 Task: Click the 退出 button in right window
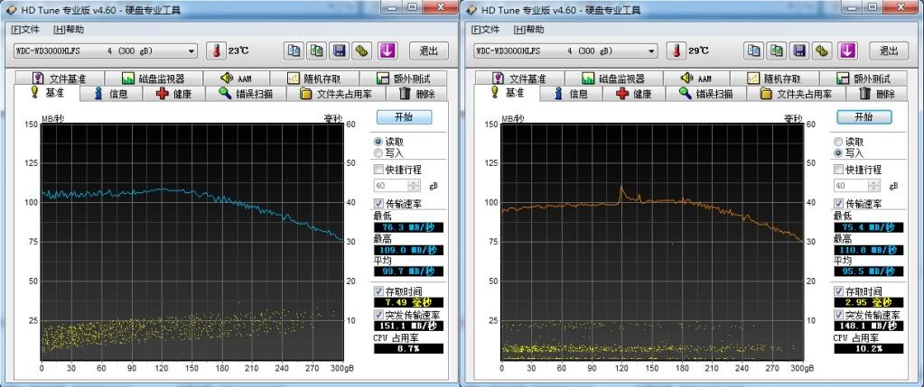pos(889,51)
